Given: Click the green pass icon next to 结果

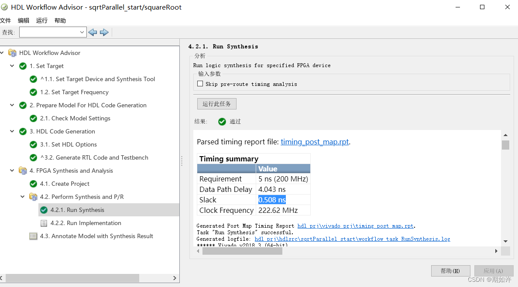Looking at the screenshot, I should click(x=222, y=121).
